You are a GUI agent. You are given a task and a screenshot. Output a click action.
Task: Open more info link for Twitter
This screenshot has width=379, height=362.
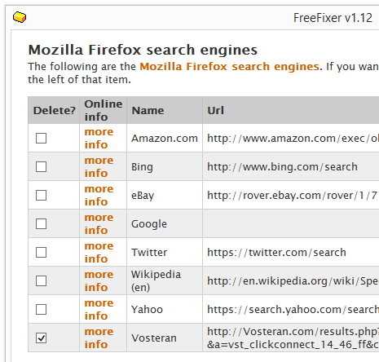99,252
